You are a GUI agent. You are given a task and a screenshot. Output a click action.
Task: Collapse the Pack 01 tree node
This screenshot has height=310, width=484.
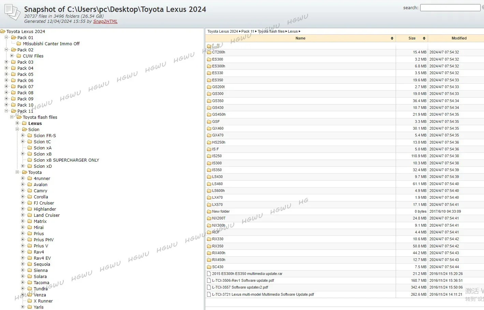click(6, 37)
